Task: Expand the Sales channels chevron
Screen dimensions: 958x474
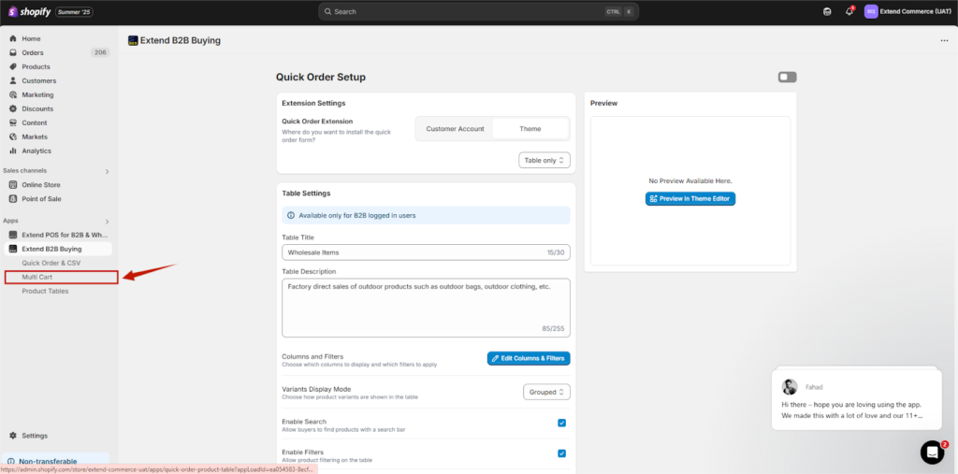Action: pos(107,172)
